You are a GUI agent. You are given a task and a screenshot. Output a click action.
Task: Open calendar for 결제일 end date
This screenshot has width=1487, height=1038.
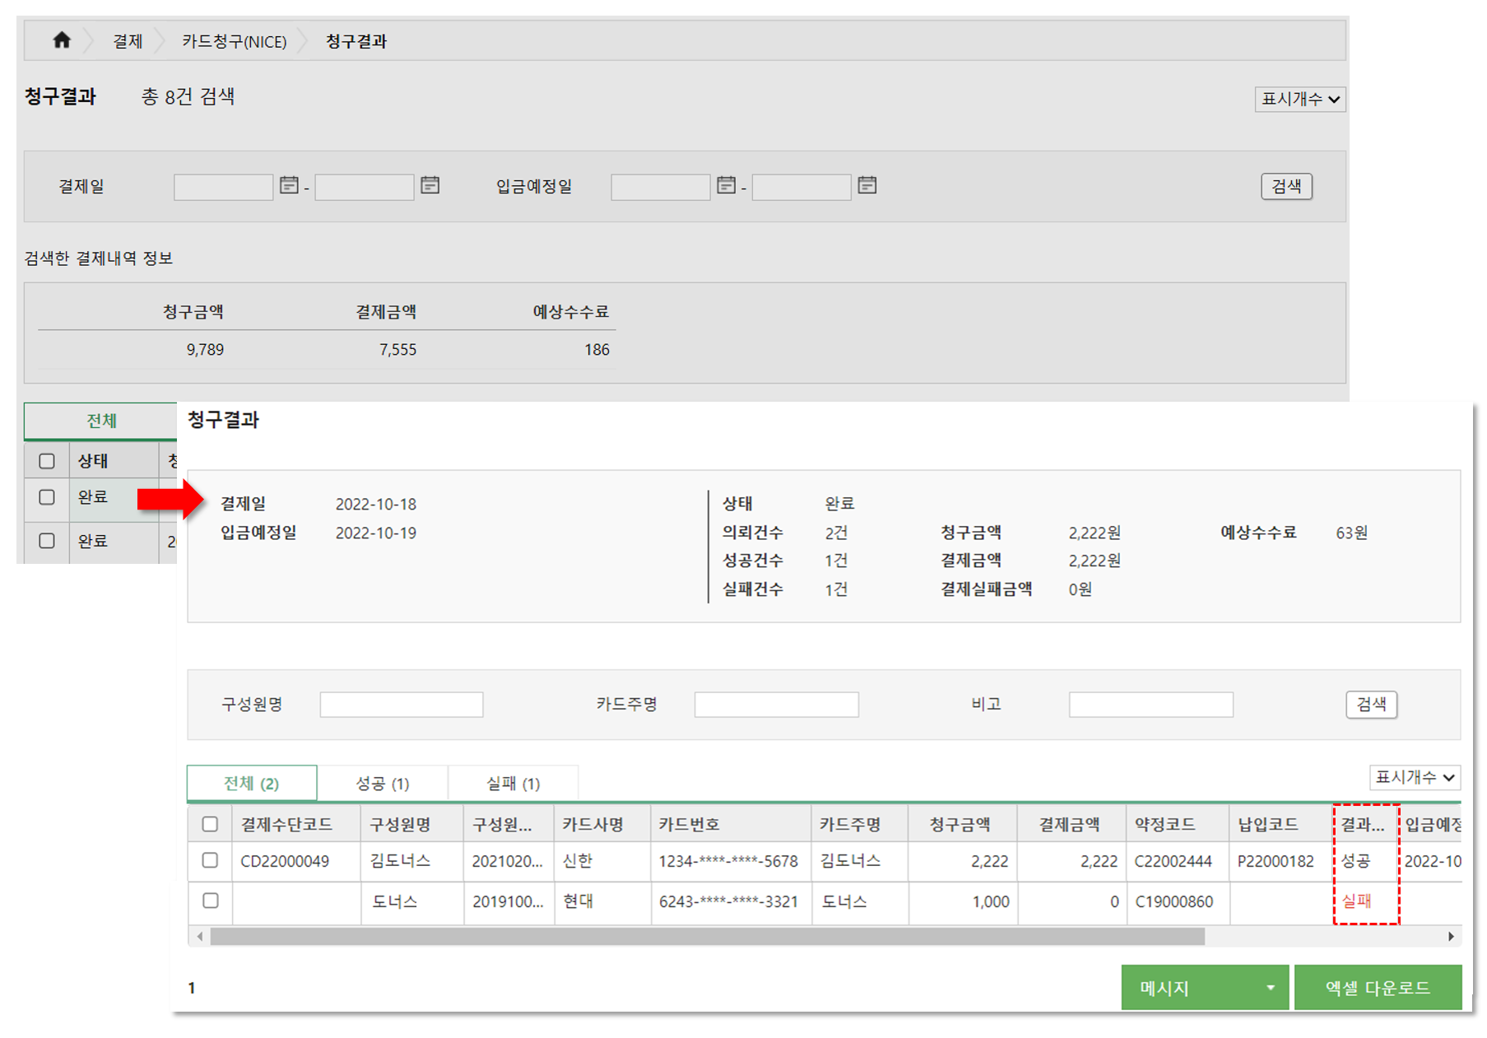430,185
